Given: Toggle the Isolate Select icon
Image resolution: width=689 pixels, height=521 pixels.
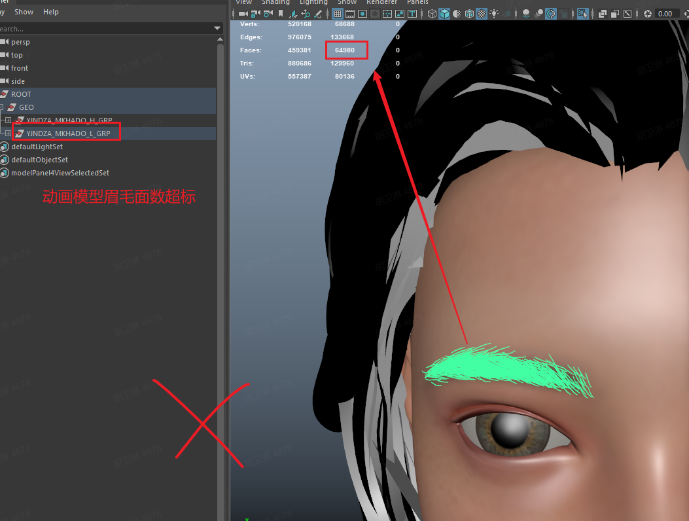Looking at the screenshot, I should [582, 13].
